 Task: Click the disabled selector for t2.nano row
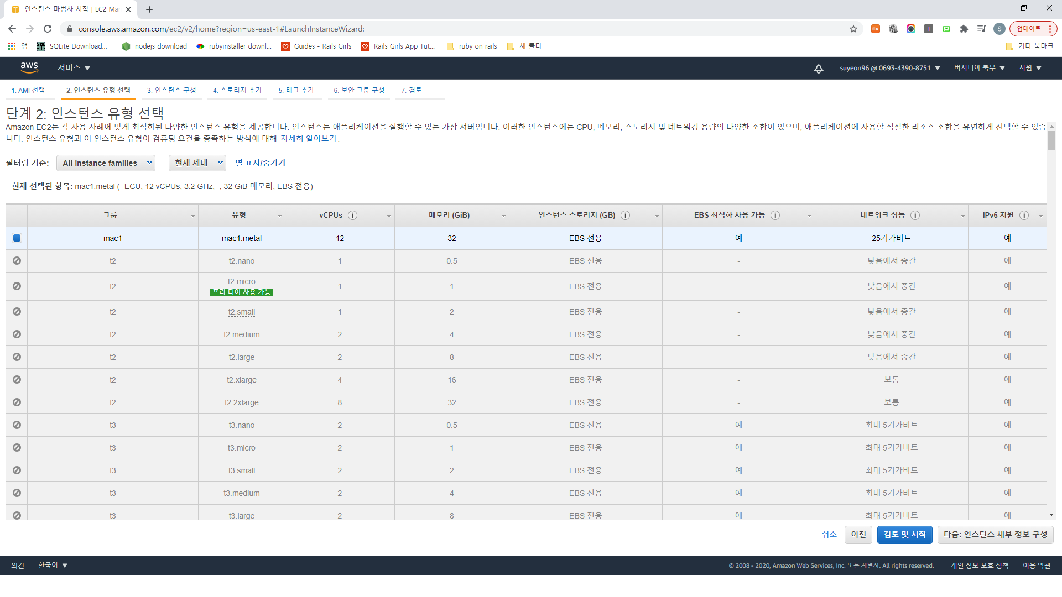[x=17, y=261]
